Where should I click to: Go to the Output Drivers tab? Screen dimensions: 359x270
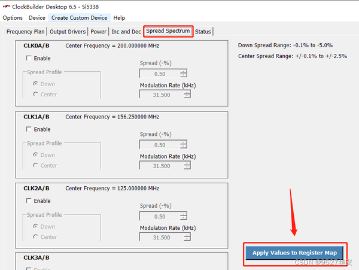click(x=68, y=32)
